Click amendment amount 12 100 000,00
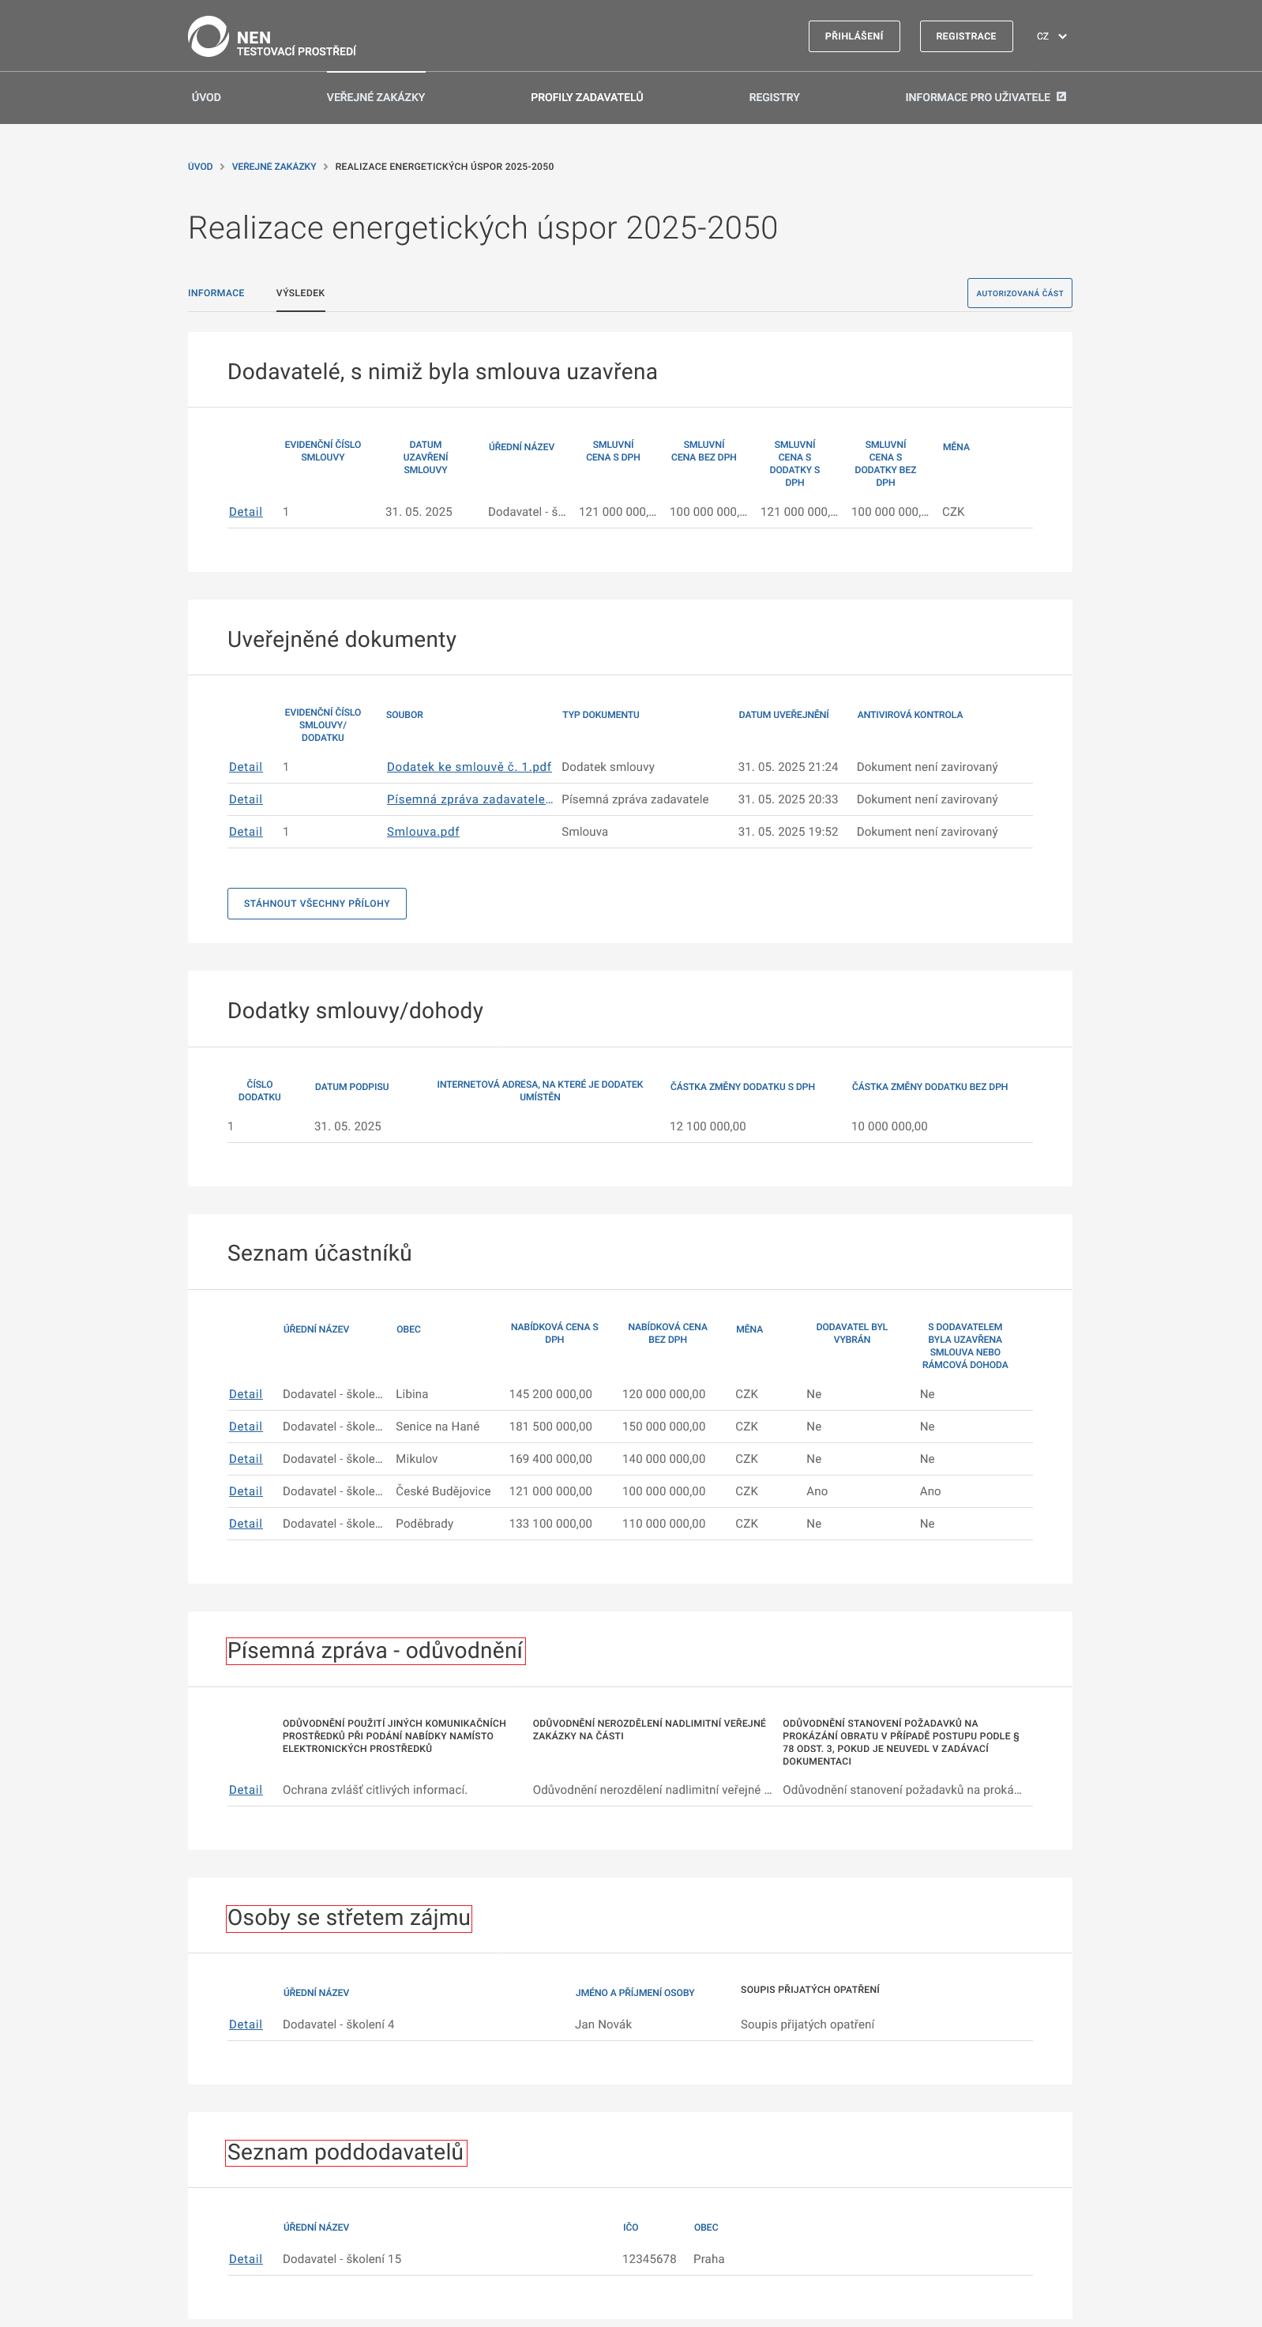1262x2327 pixels. pos(708,1126)
